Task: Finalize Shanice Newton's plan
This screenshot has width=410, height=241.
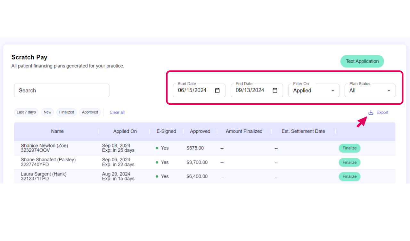Action: [x=349, y=148]
